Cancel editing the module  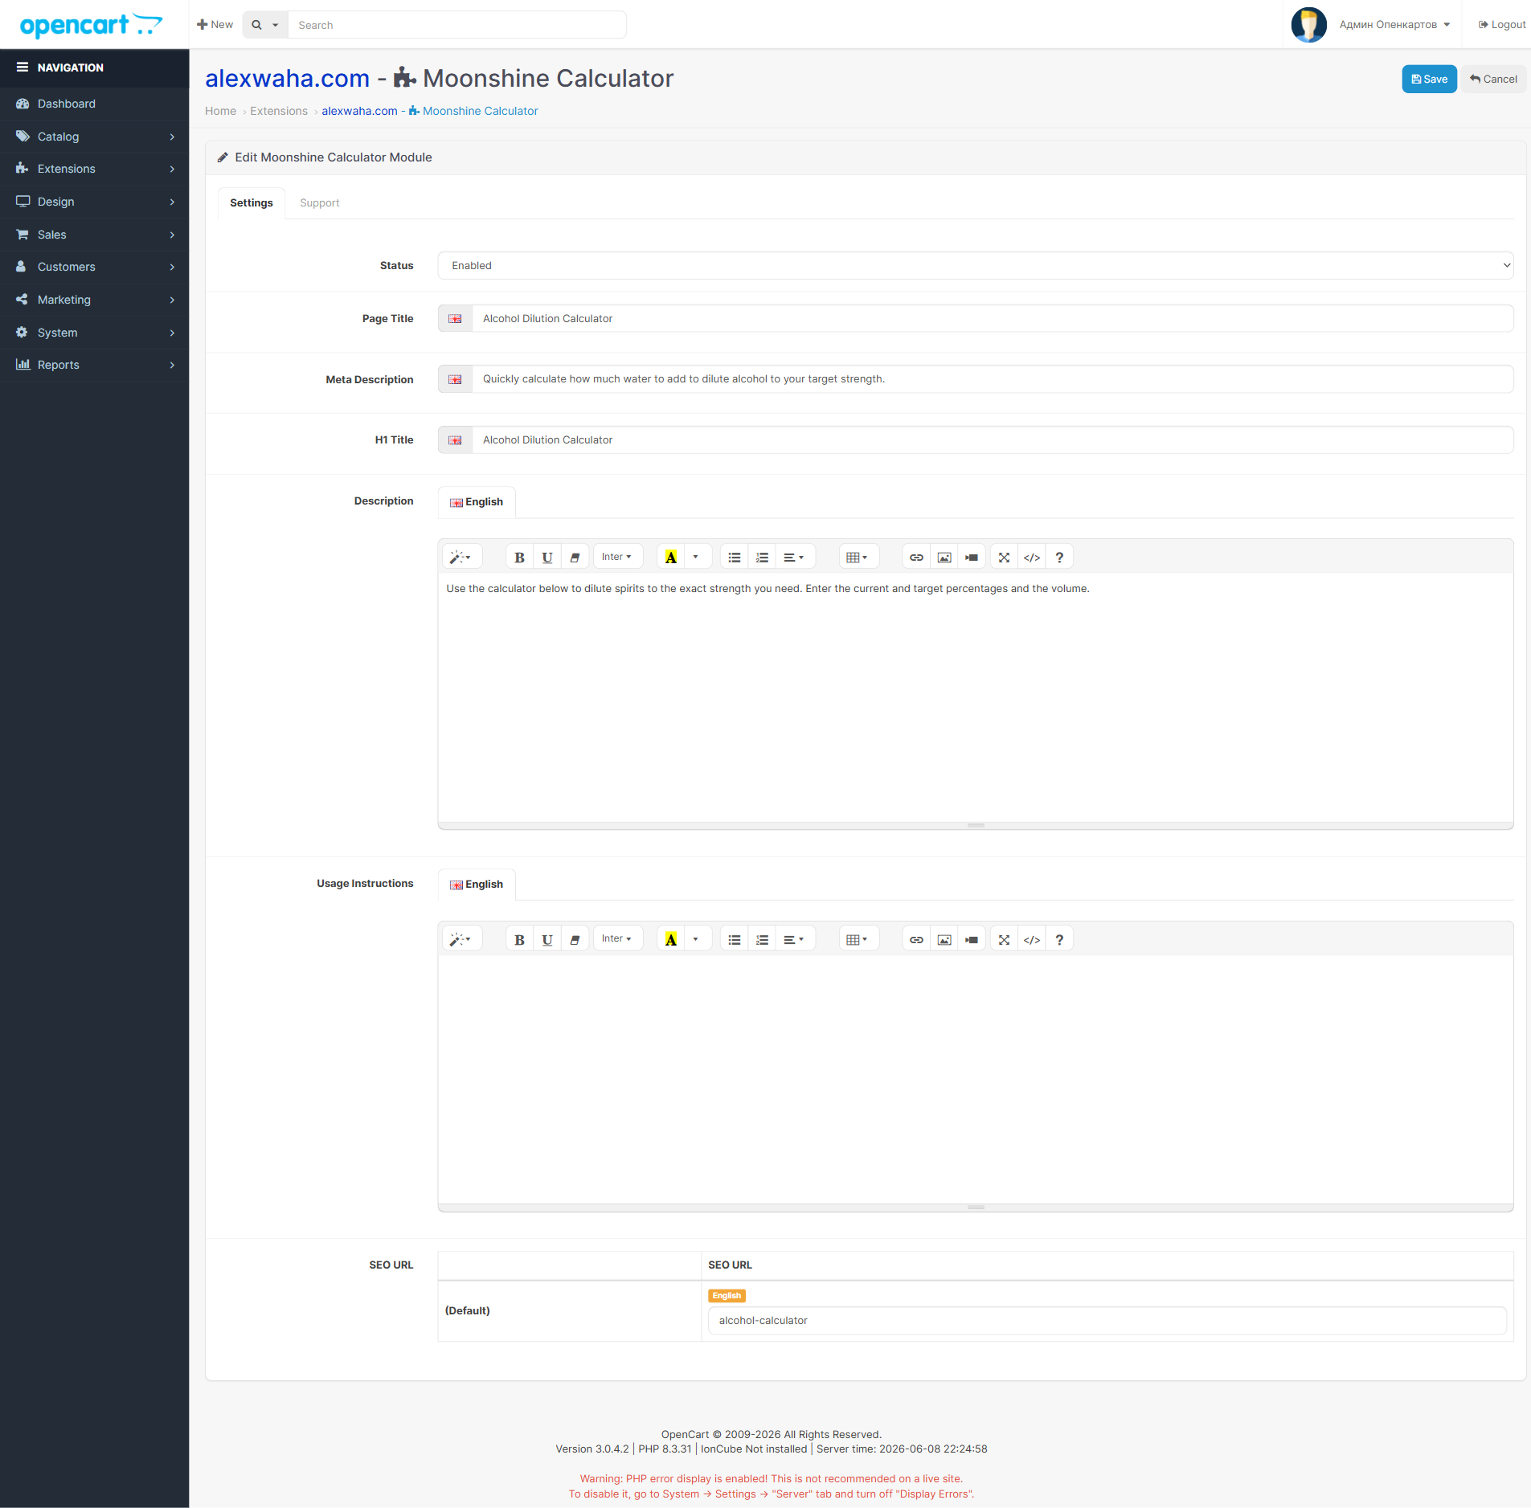click(x=1493, y=80)
